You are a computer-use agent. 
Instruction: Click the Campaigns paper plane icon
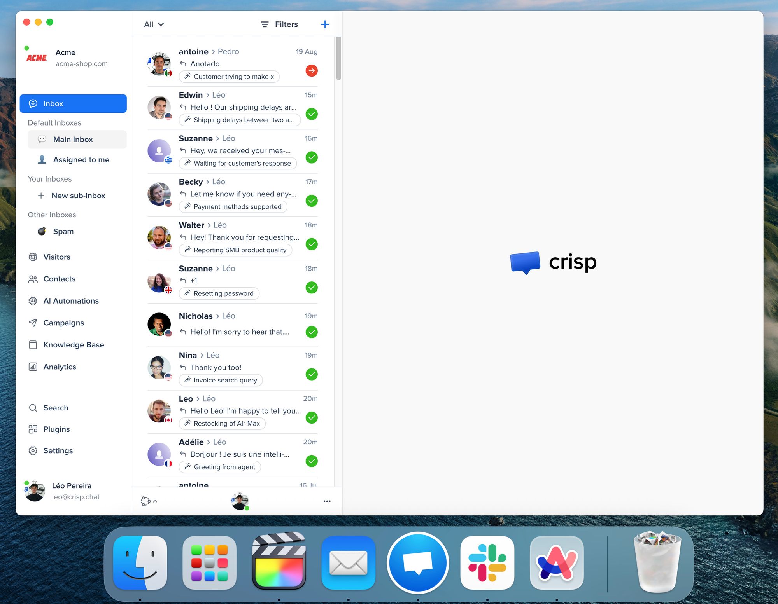point(33,323)
